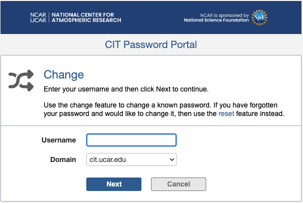
Task: Click the shuffle arrows Change icon
Action: click(21, 80)
